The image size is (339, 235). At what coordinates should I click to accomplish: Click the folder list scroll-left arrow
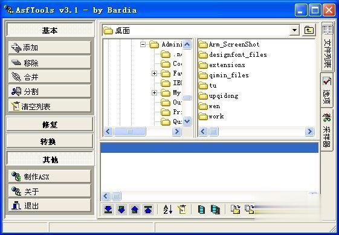pyautogui.click(x=203, y=131)
